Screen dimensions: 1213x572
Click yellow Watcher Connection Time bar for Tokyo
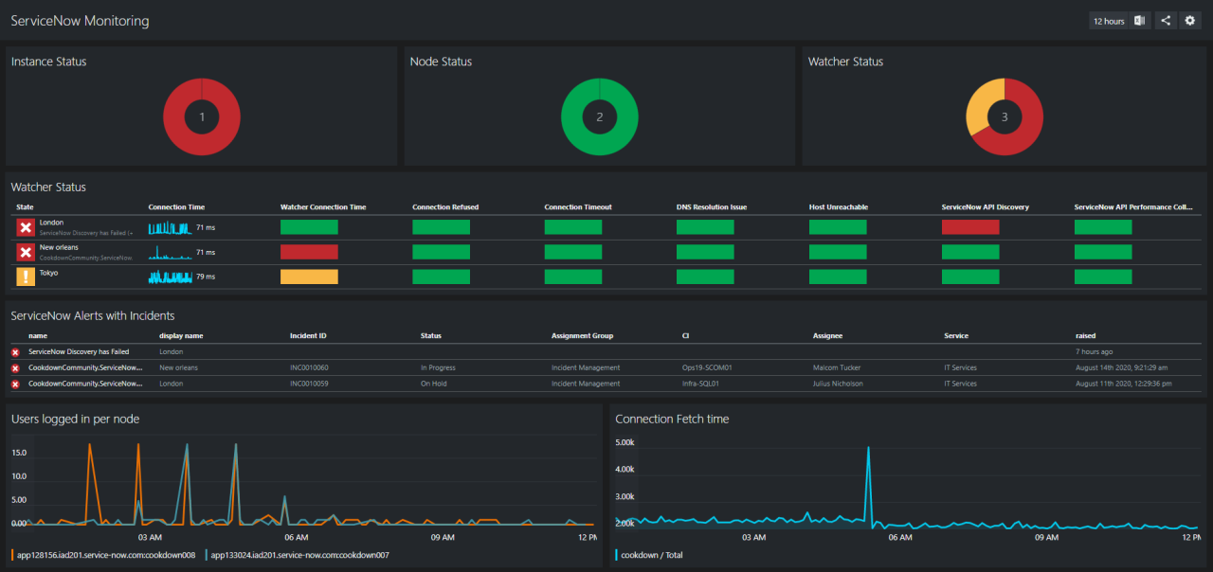(x=309, y=277)
